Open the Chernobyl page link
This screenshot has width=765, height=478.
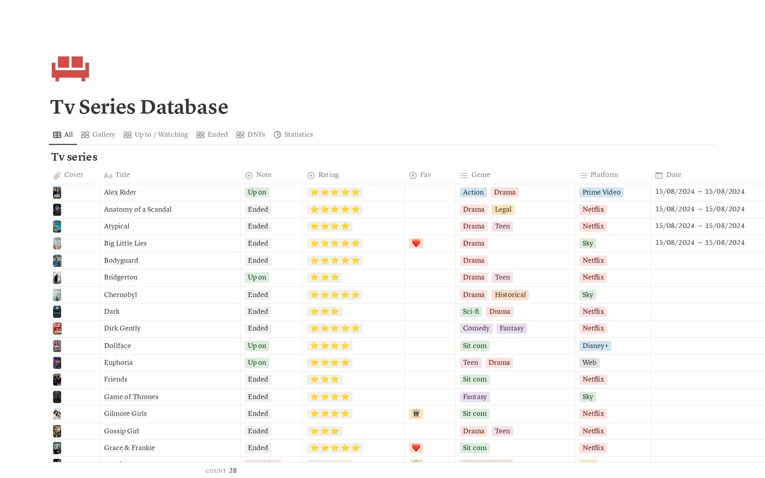120,295
